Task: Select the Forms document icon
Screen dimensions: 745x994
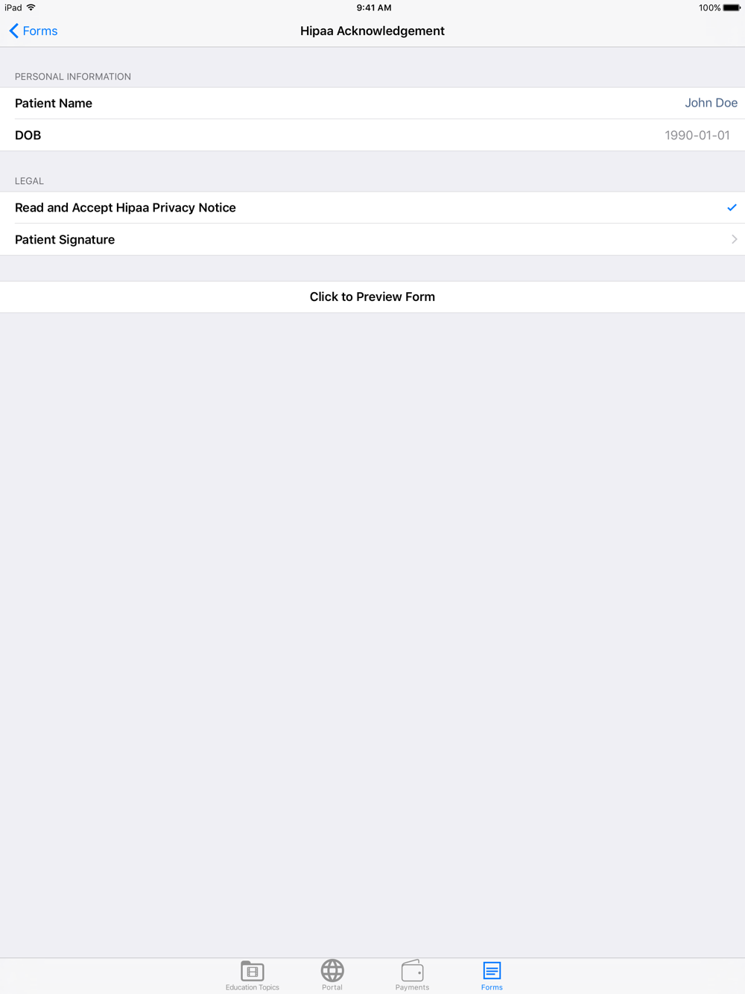Action: tap(492, 970)
